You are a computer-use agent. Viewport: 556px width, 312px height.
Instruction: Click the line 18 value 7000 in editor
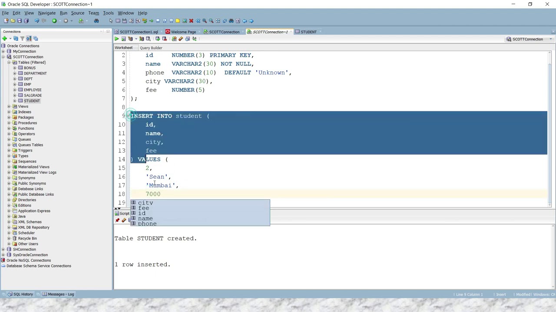(153, 194)
